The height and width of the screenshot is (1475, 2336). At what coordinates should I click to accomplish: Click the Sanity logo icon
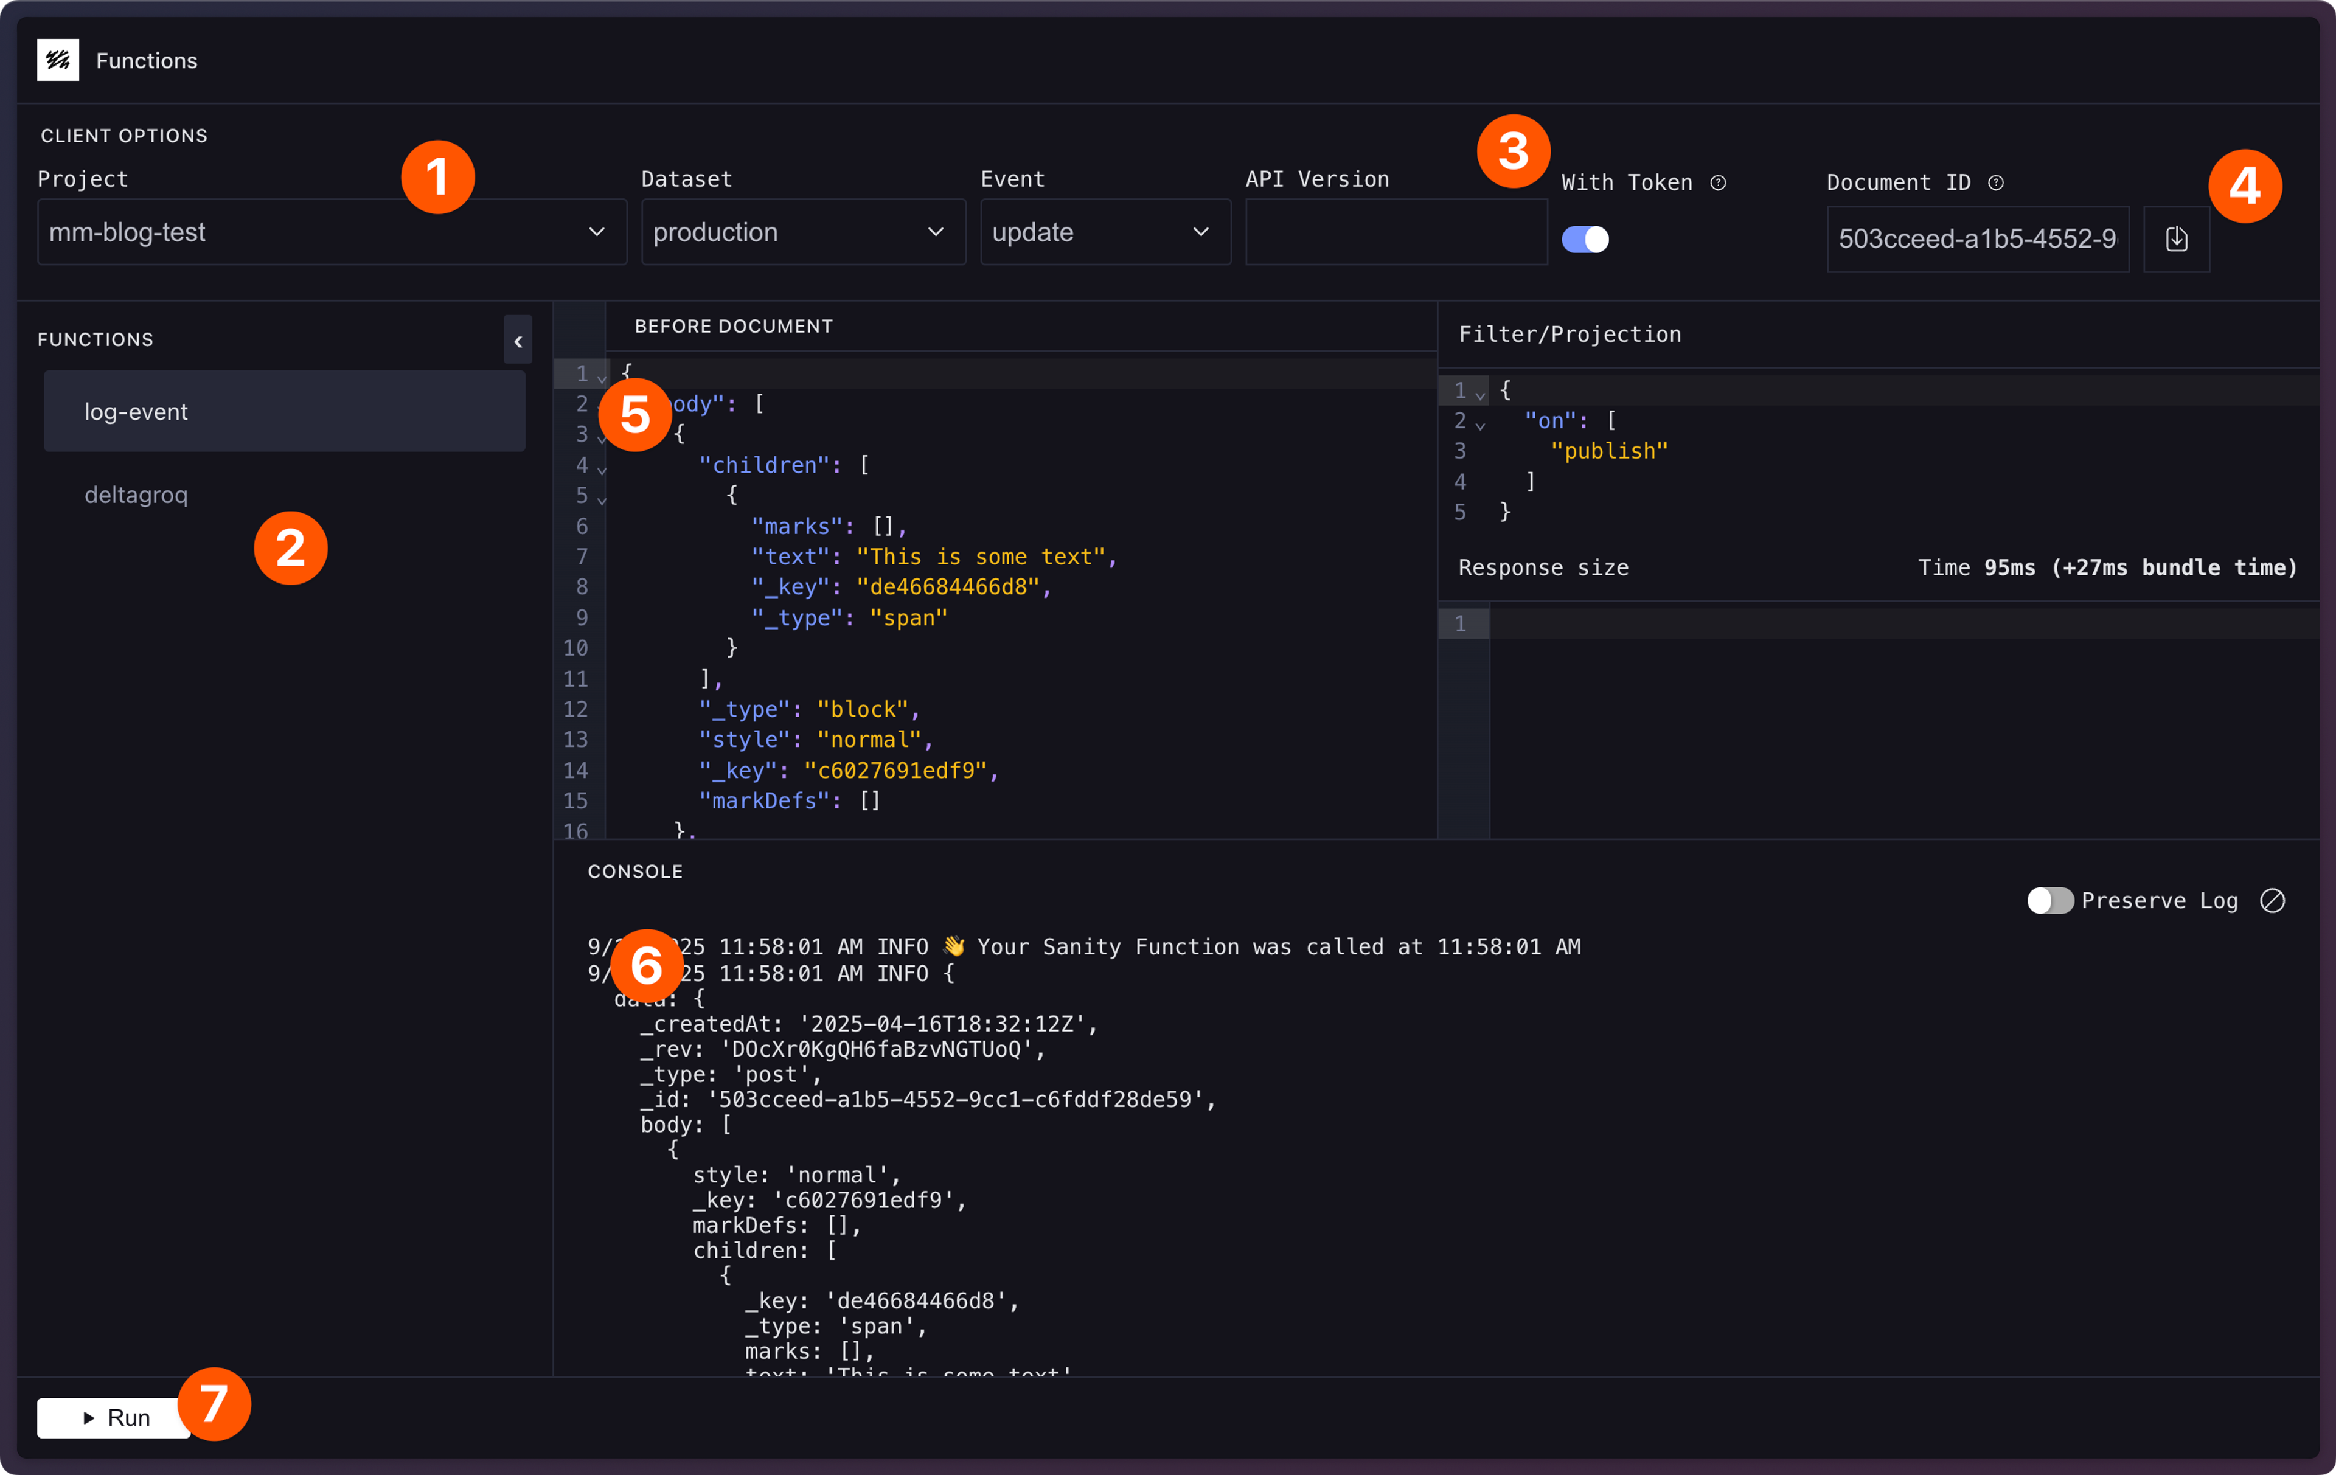(57, 60)
